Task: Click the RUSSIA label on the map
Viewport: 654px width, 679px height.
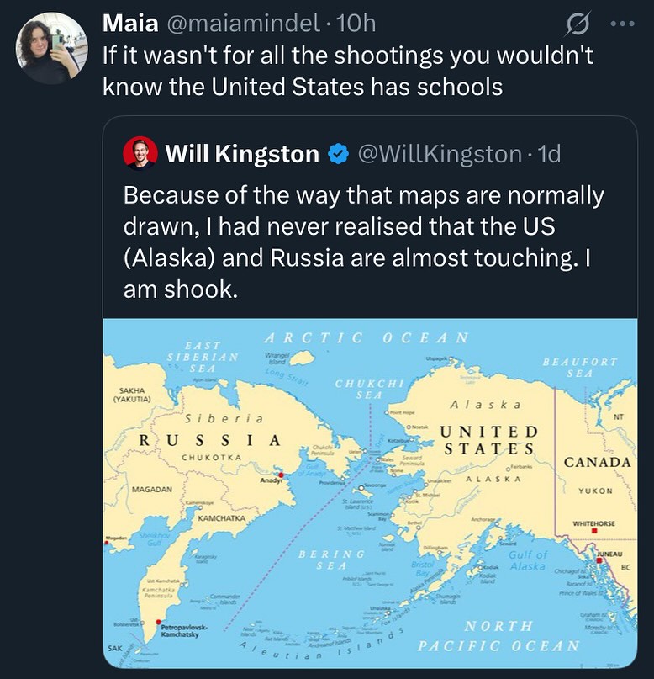Action: click(x=210, y=440)
